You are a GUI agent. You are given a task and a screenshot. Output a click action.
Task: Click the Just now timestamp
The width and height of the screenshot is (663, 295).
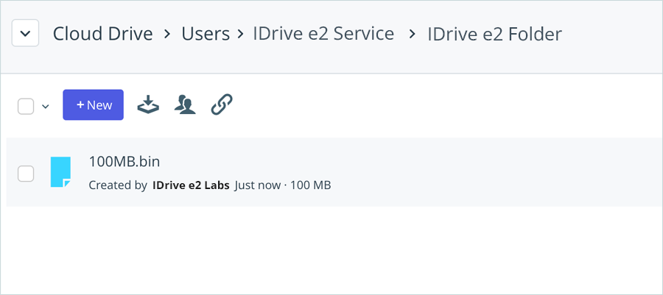(x=257, y=185)
